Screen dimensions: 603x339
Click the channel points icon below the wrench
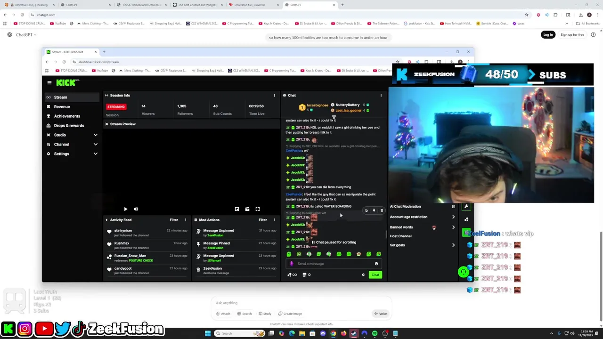click(466, 219)
